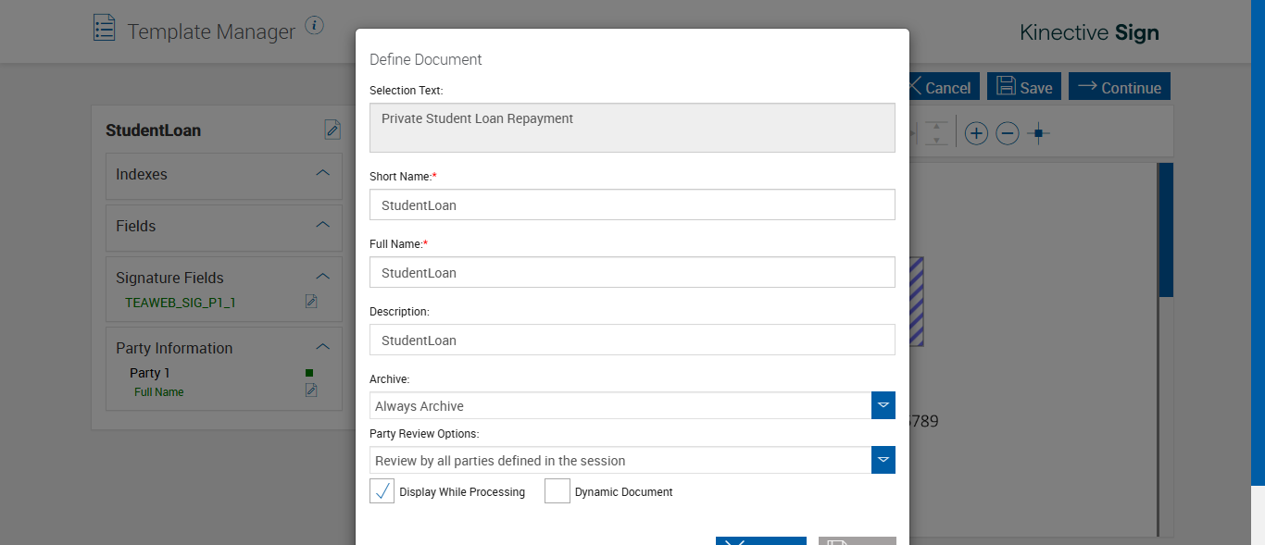Open the Archive dropdown
This screenshot has width=1265, height=545.
point(883,405)
